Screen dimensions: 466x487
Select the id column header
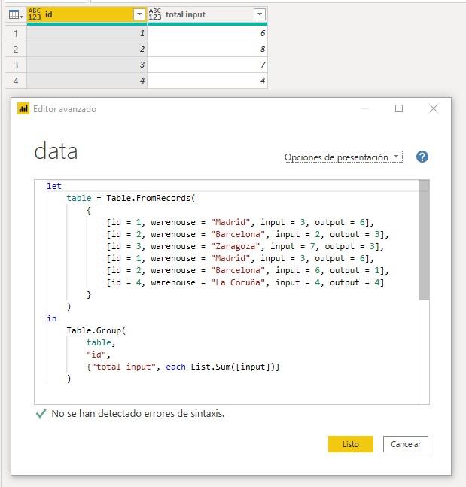(x=83, y=14)
